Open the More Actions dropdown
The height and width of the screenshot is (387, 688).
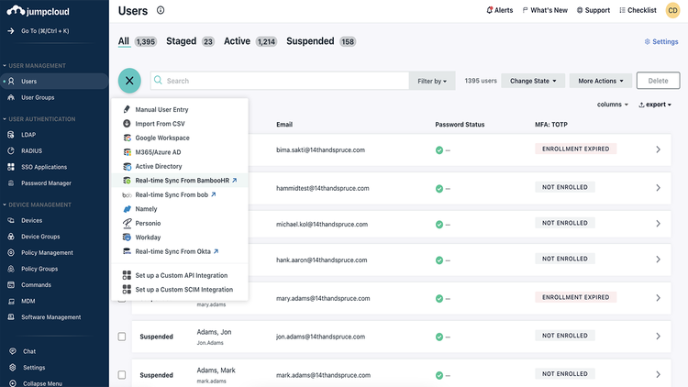tap(601, 81)
